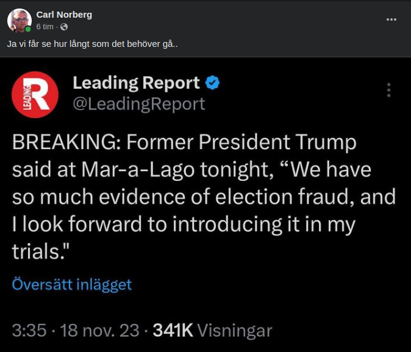Open the horizontal three-dot post options menu

391,19
